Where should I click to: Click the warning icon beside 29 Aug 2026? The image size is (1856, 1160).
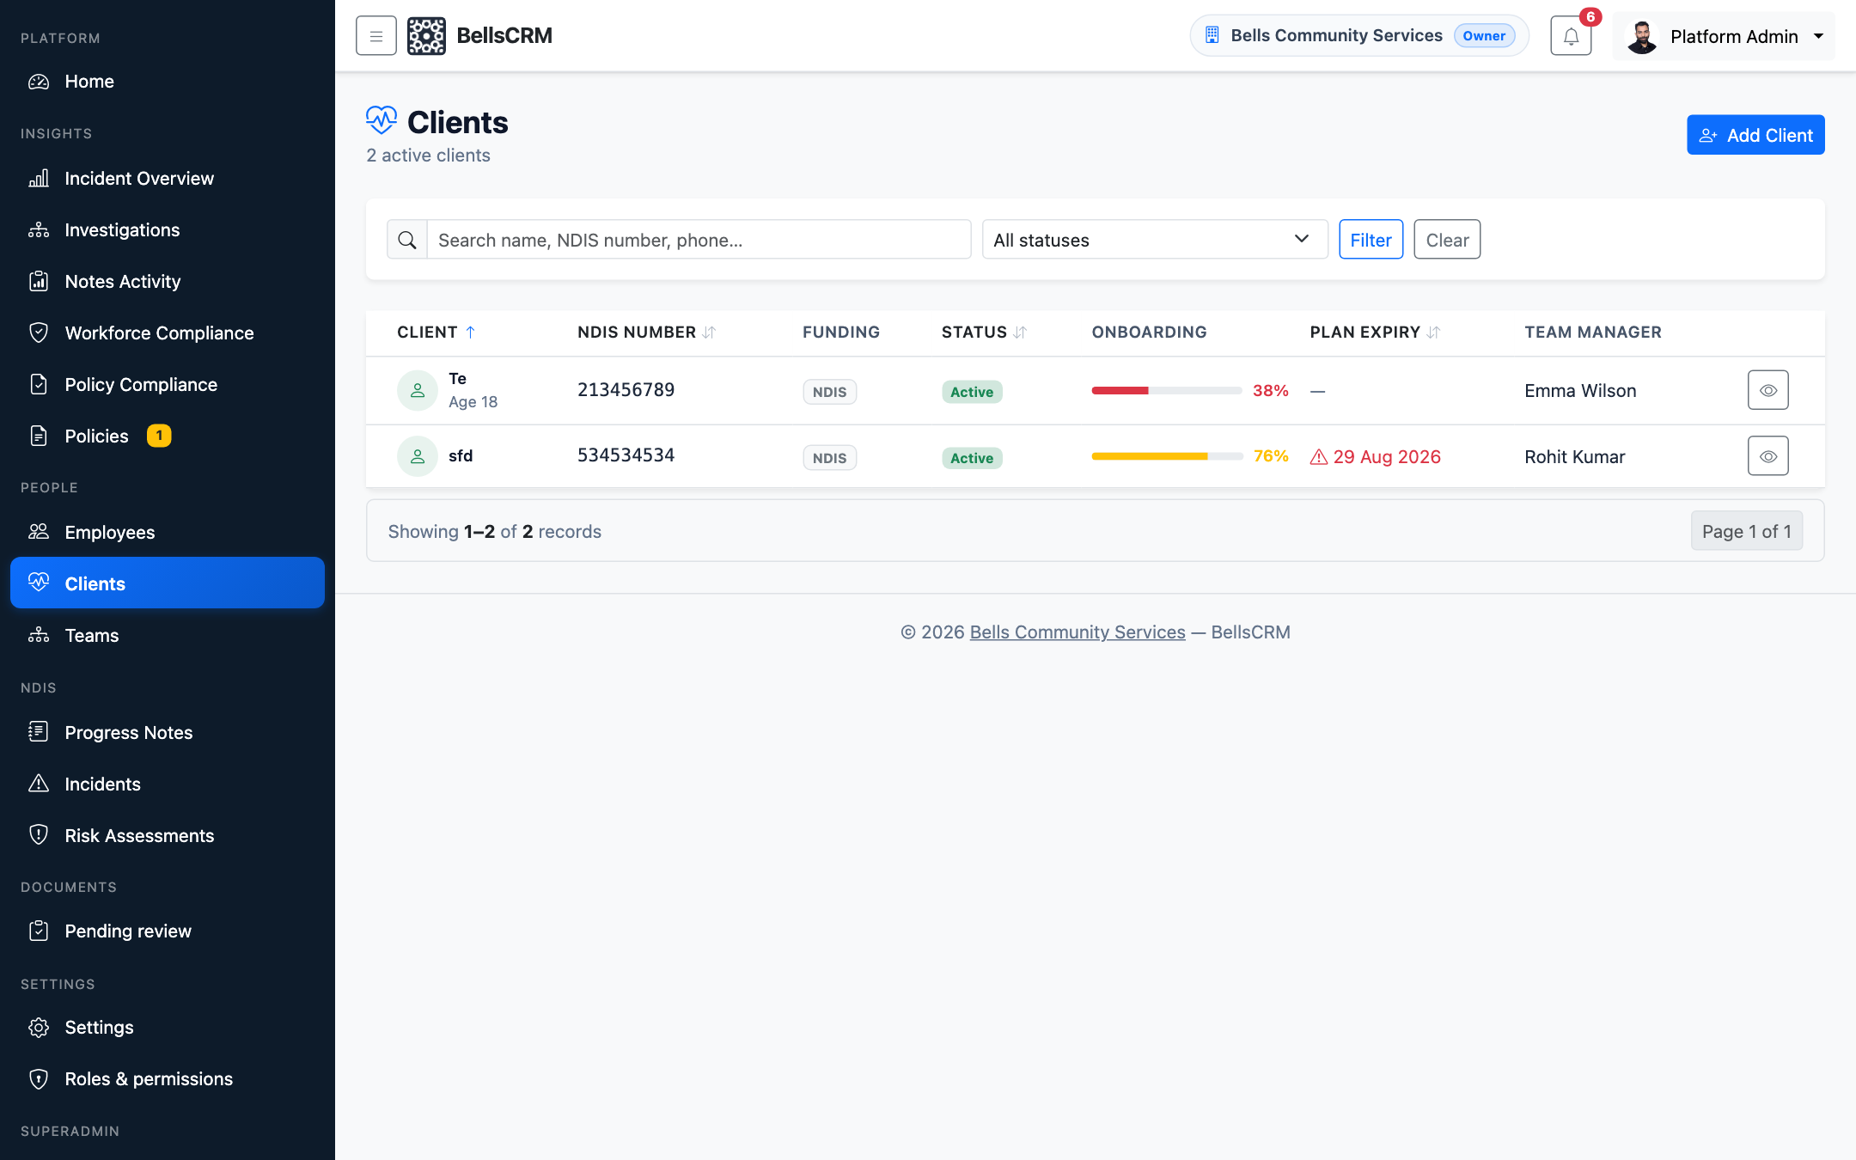1319,457
